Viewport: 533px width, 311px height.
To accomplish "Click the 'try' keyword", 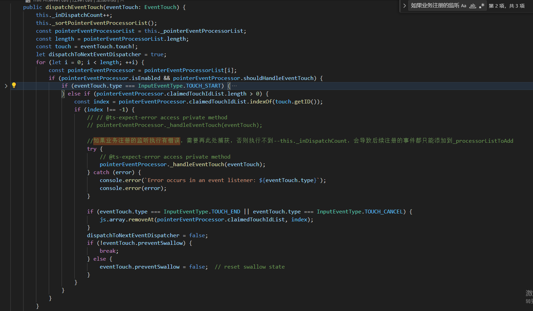I will click(92, 149).
